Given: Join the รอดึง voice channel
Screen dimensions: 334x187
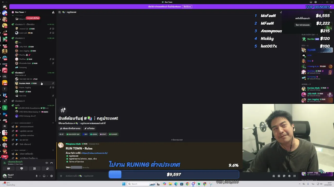Looking at the screenshot, I should (33, 105).
